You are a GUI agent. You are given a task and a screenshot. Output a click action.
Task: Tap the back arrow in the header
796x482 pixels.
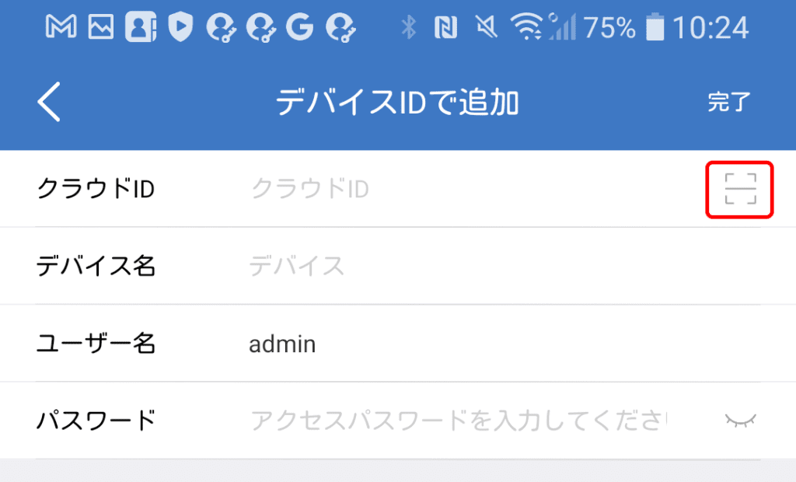[x=49, y=103]
